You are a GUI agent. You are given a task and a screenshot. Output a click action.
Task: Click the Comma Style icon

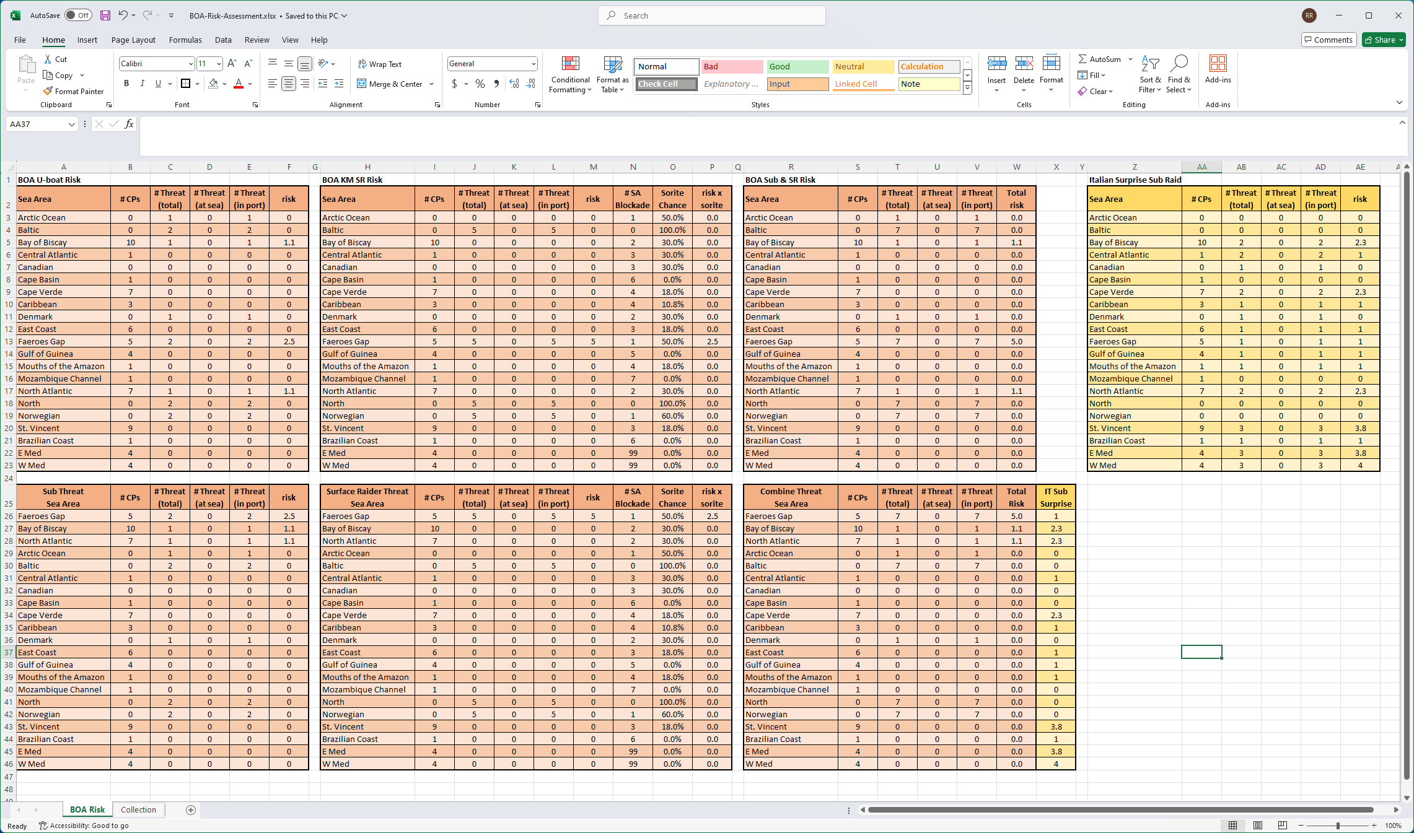[496, 84]
